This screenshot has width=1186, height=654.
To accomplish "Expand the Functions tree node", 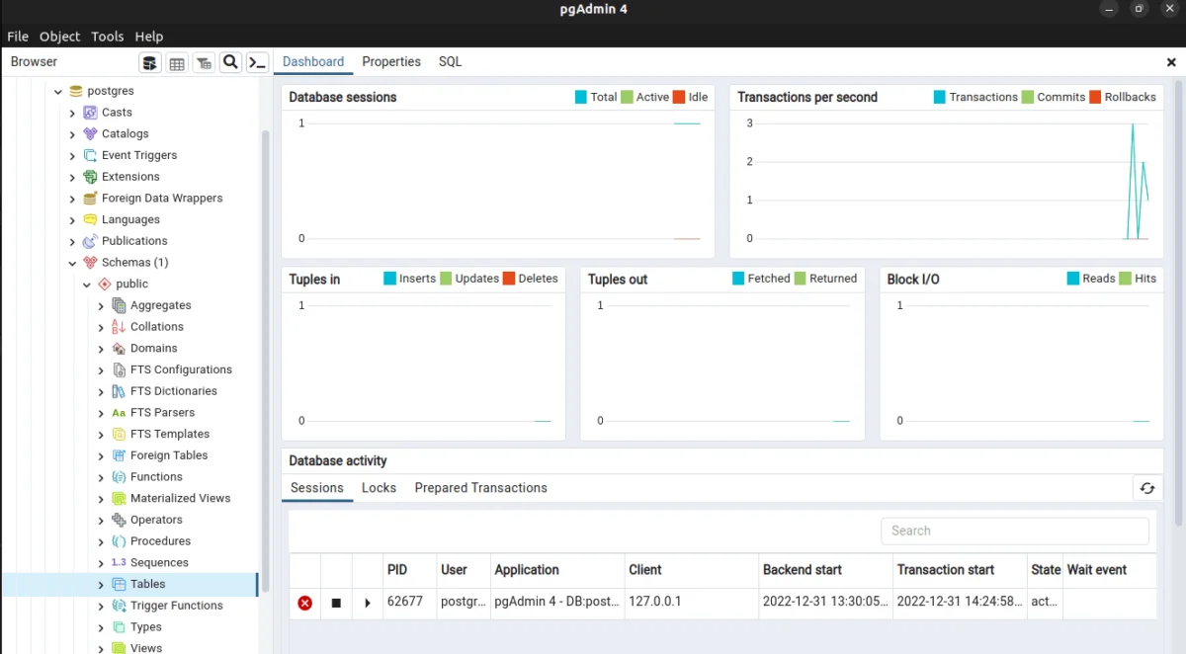I will coord(100,476).
